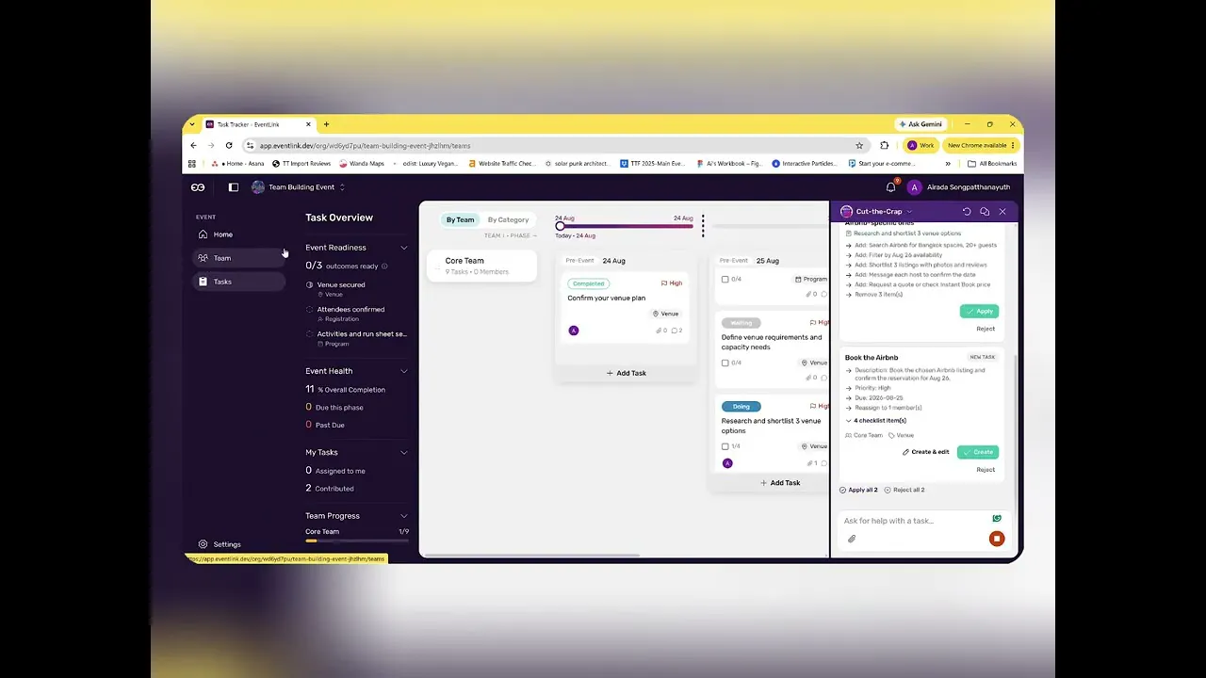Go to Home in the sidebar
This screenshot has width=1206, height=678.
tap(238, 234)
